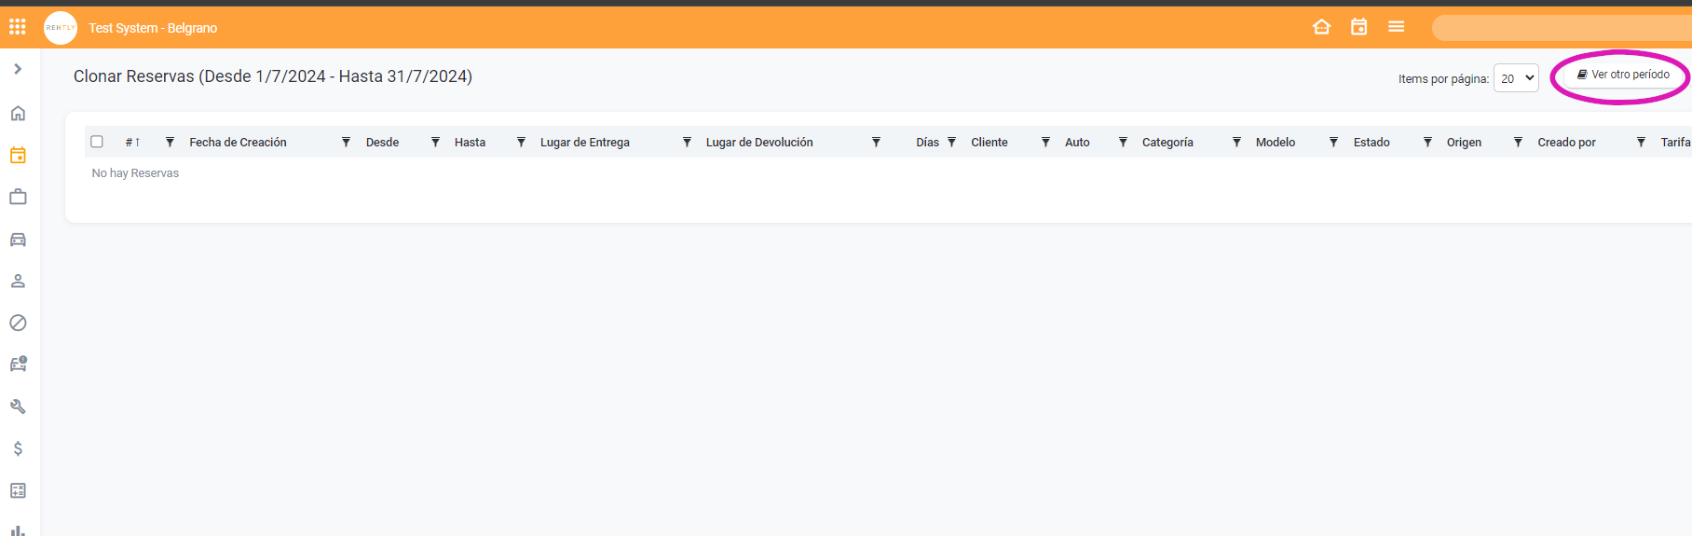Click the home icon in top bar
The width and height of the screenshot is (1692, 536).
[x=1321, y=27]
